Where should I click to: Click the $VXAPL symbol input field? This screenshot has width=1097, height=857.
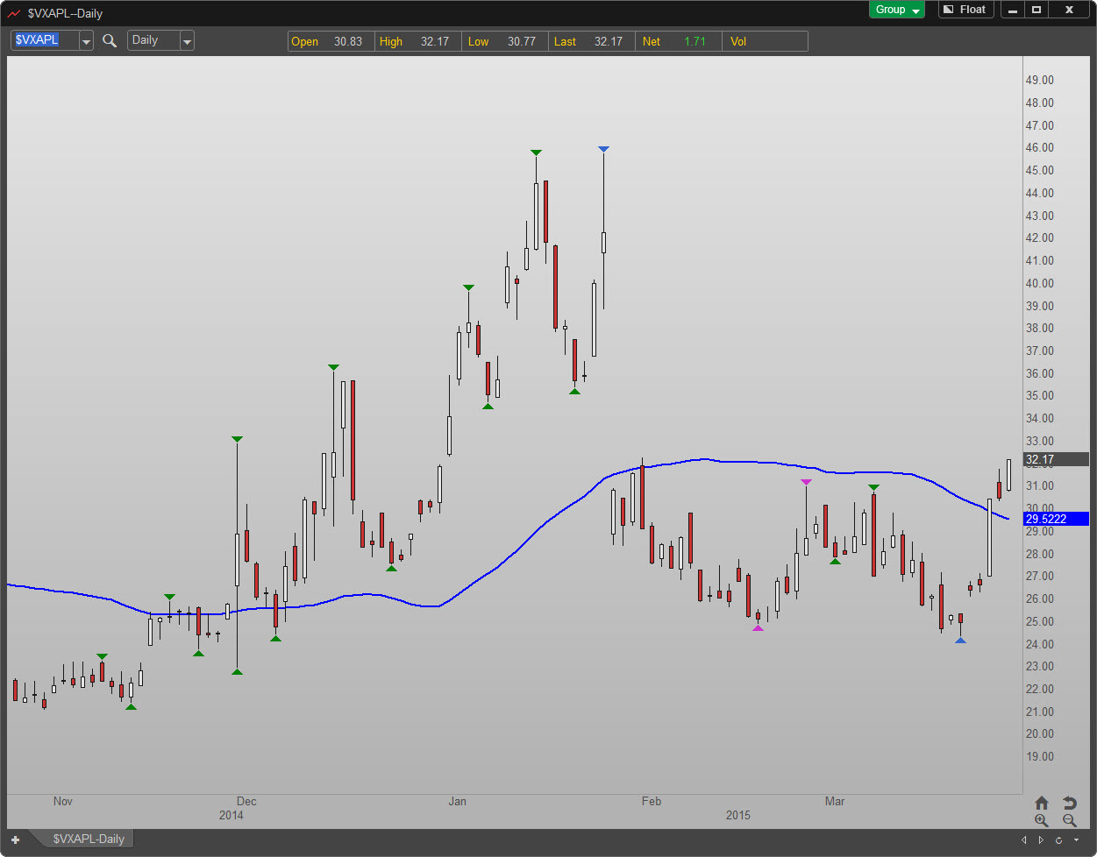click(x=44, y=40)
